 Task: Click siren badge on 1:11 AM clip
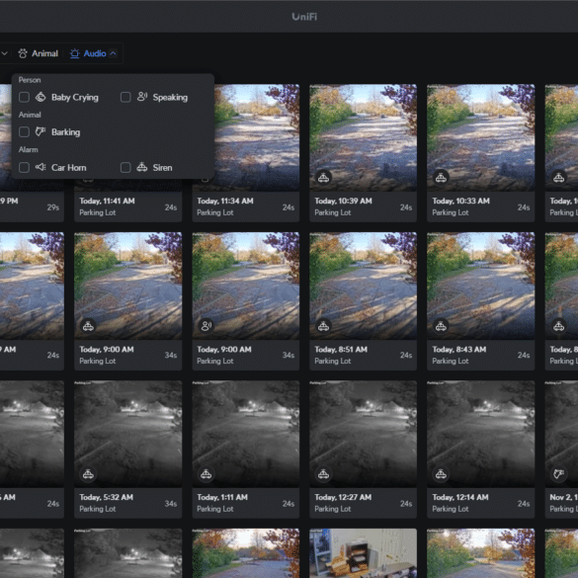pyautogui.click(x=206, y=474)
